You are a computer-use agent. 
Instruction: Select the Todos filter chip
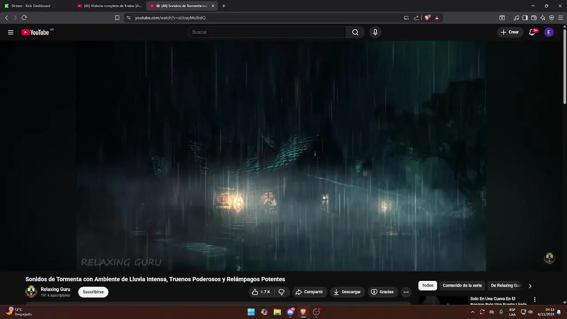pos(427,286)
